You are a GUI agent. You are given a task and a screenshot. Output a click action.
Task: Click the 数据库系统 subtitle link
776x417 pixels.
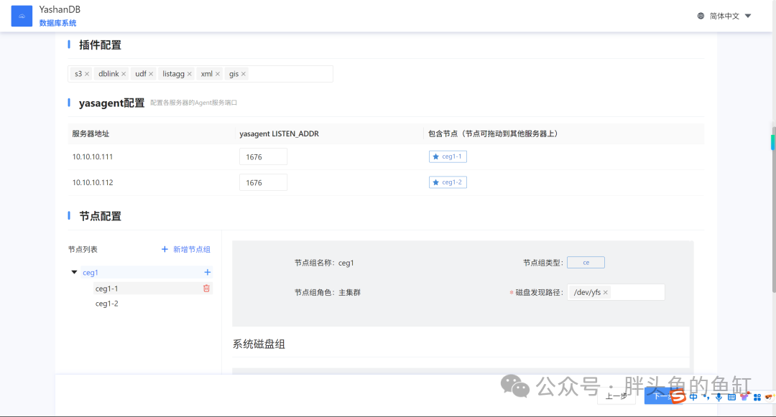[x=58, y=23]
